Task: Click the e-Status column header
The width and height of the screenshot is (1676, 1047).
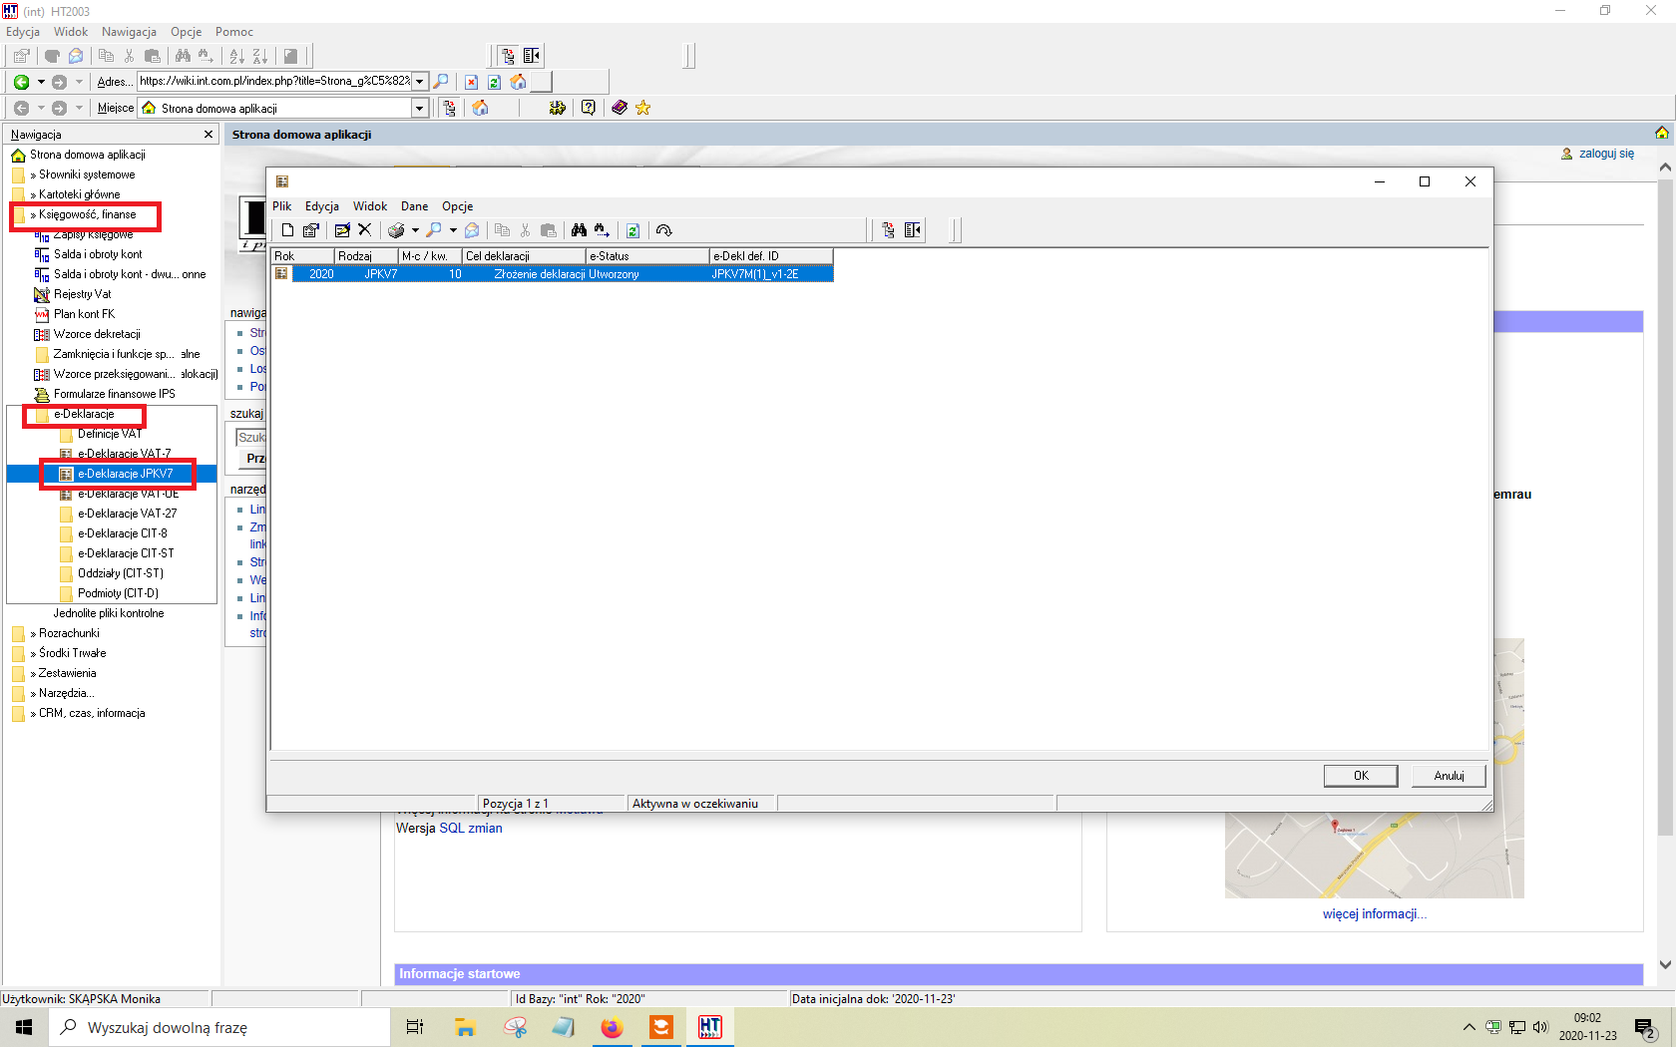Action: pos(647,256)
